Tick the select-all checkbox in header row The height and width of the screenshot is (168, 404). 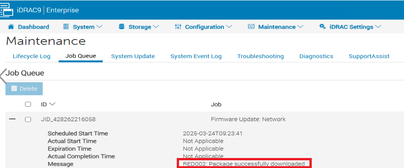(28, 104)
